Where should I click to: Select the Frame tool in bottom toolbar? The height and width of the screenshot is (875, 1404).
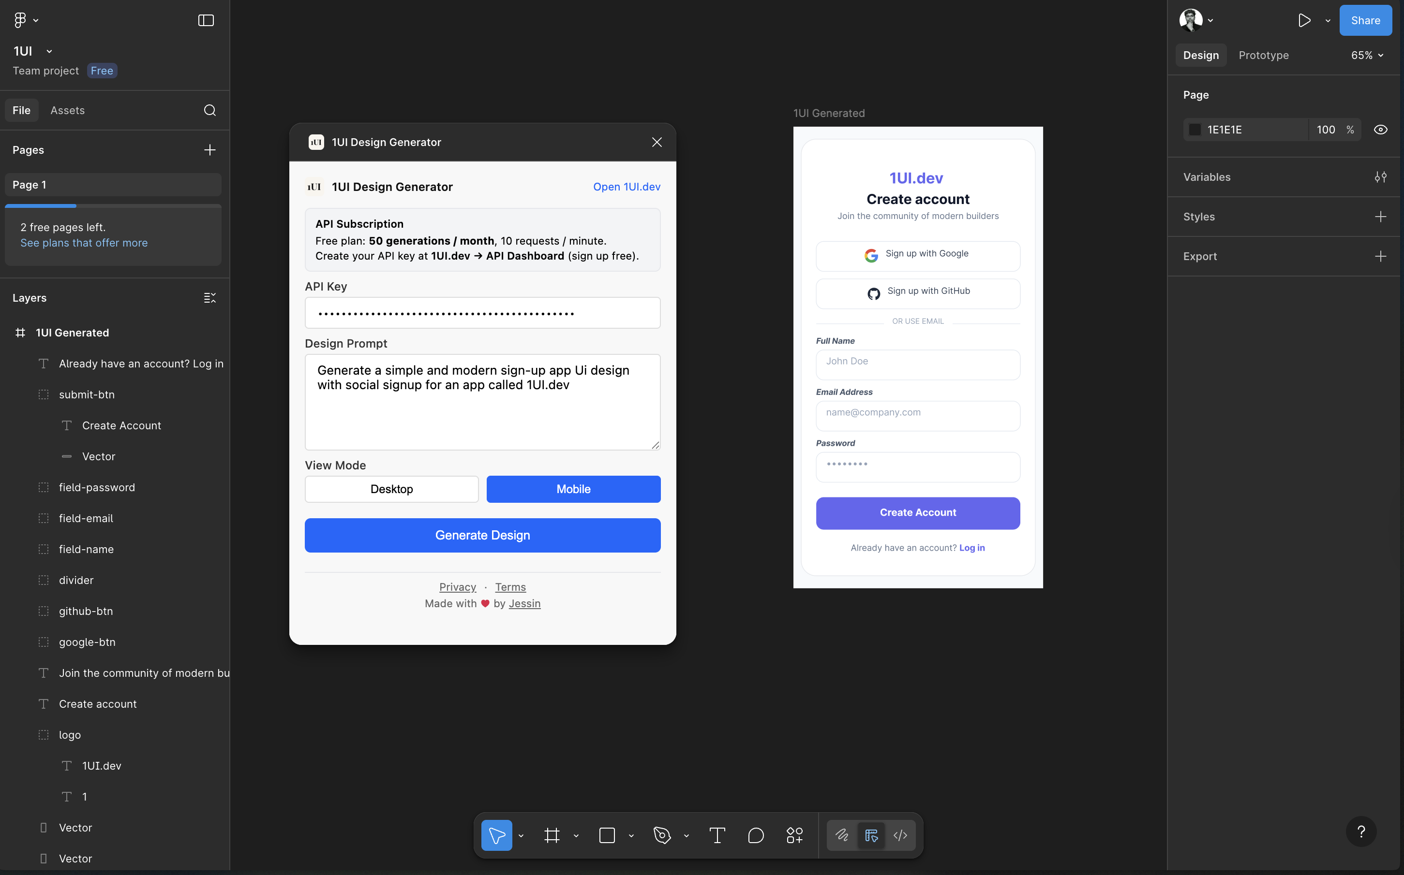click(552, 835)
